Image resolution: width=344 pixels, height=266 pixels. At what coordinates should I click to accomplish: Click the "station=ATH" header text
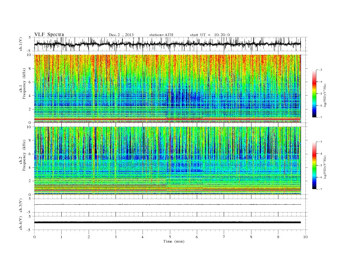161,35
